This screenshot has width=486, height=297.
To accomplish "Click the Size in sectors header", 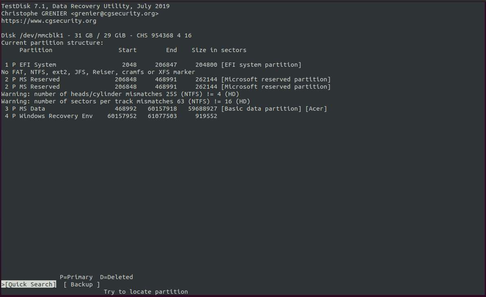I will coord(219,50).
